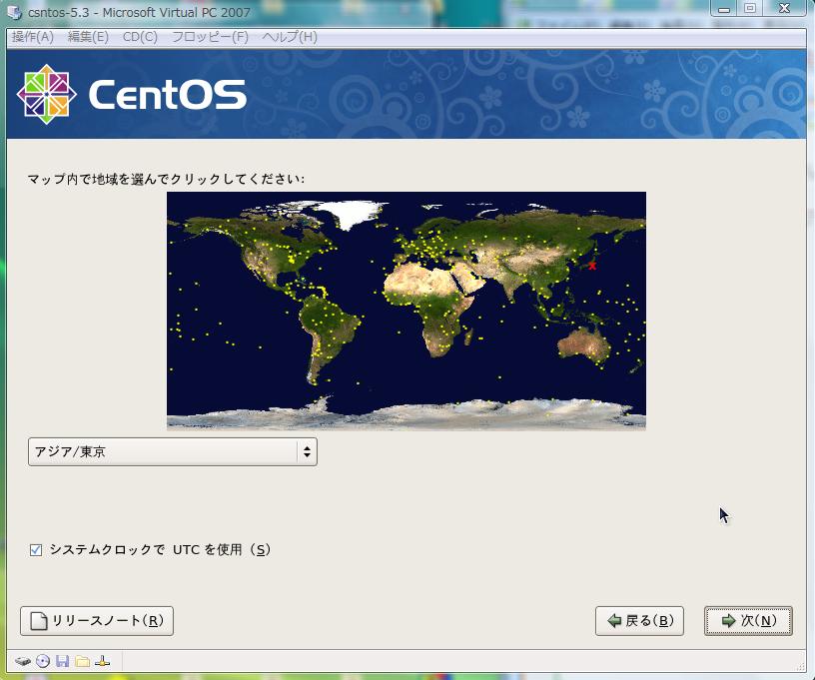
Task: Open the フロッピー(F) menu
Action: click(210, 37)
